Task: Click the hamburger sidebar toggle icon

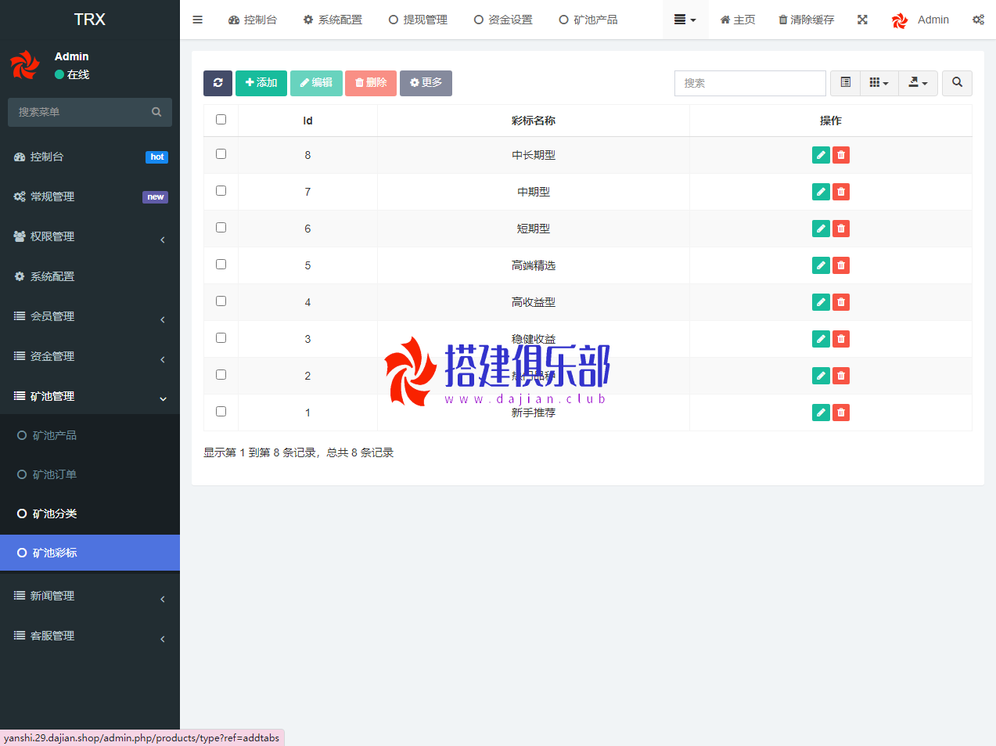Action: [198, 20]
